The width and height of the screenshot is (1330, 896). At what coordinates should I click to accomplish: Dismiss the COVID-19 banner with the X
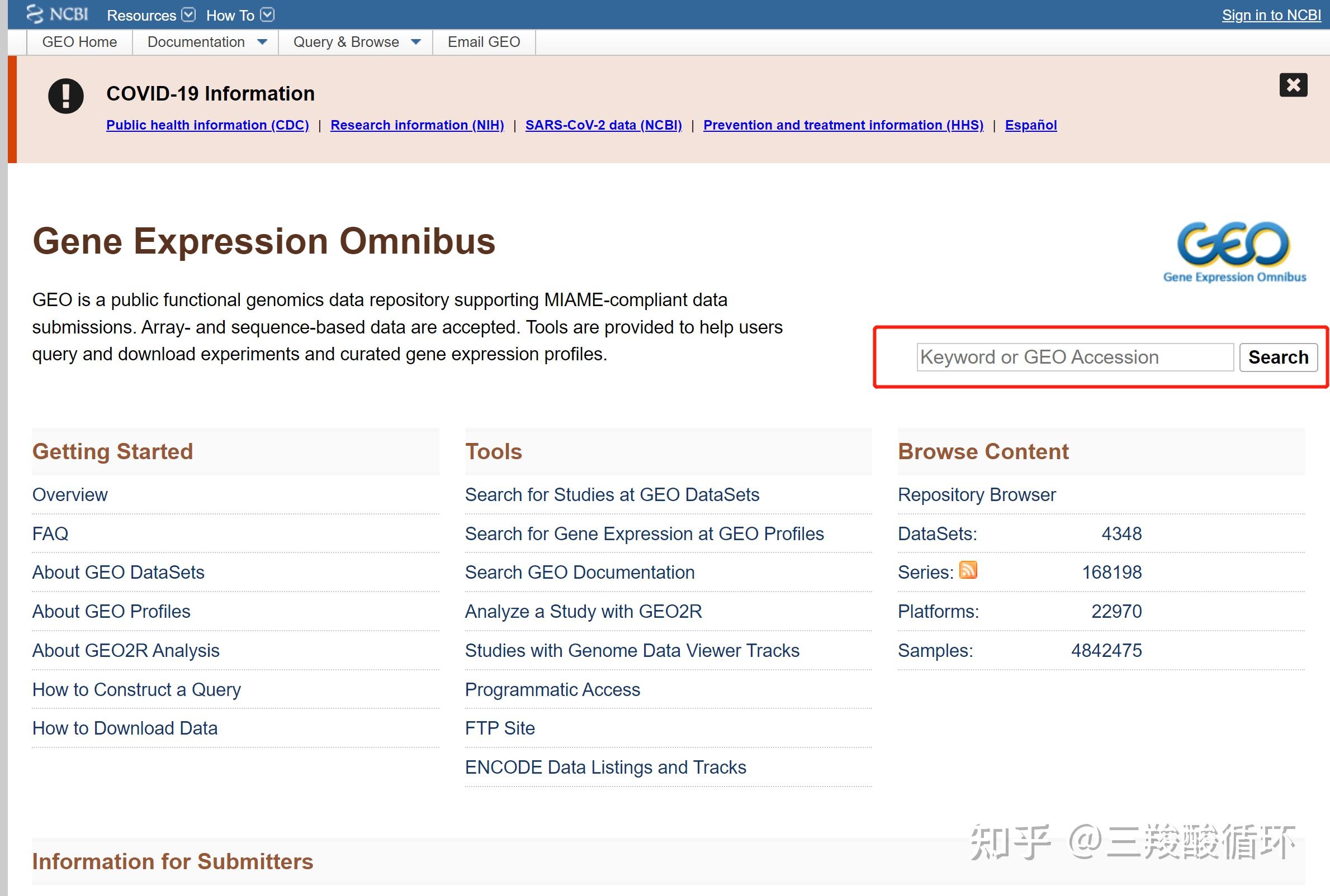(1293, 85)
